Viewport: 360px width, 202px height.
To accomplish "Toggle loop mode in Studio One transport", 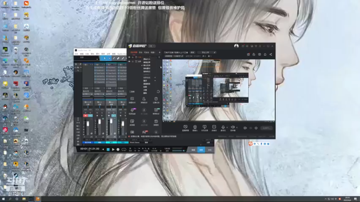I will tap(124, 149).
